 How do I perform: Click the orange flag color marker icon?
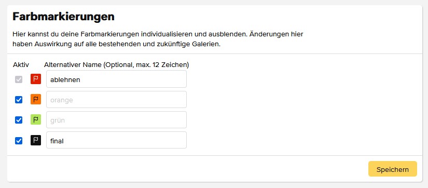pyautogui.click(x=36, y=100)
